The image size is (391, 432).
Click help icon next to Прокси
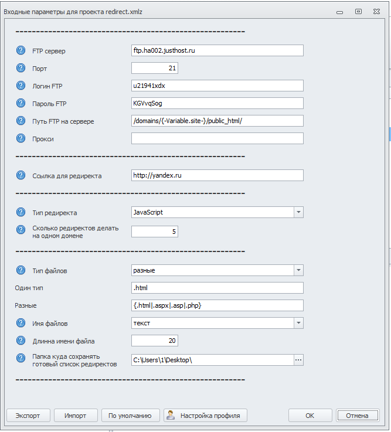21,138
